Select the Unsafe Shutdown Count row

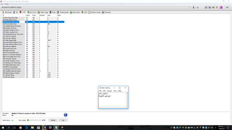(33, 61)
